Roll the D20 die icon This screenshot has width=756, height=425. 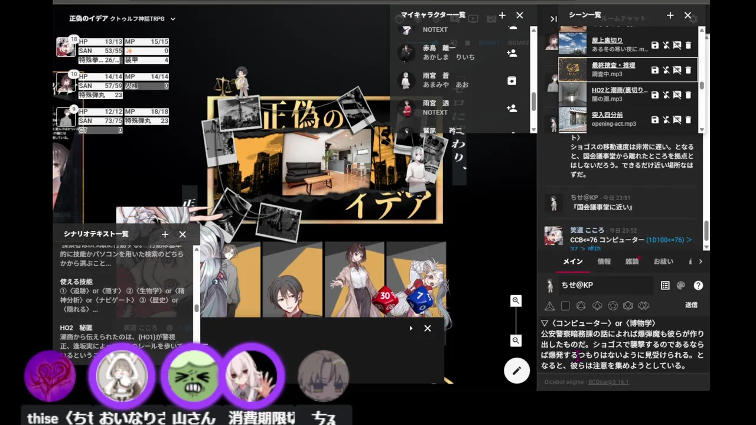[628, 306]
